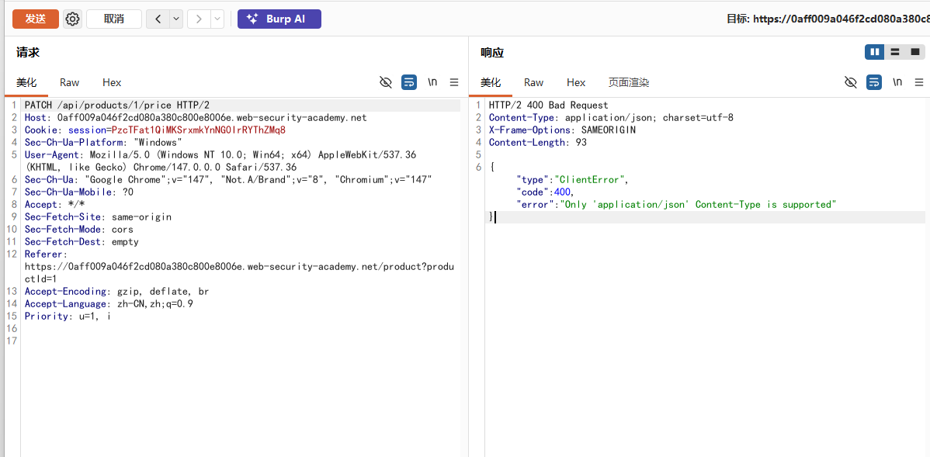930x457 pixels.
Task: Toggle \n non-printable display in request panel
Action: pos(432,82)
